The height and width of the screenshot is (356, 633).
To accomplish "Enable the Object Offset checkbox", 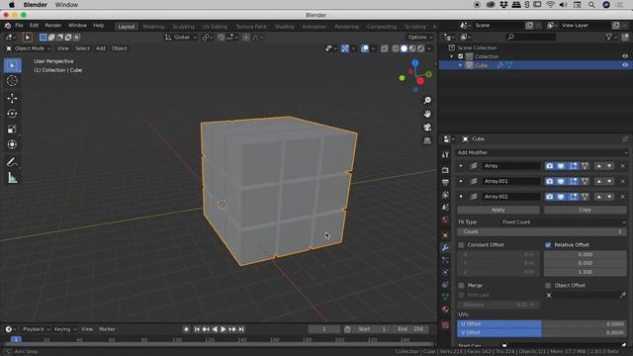I will point(548,286).
